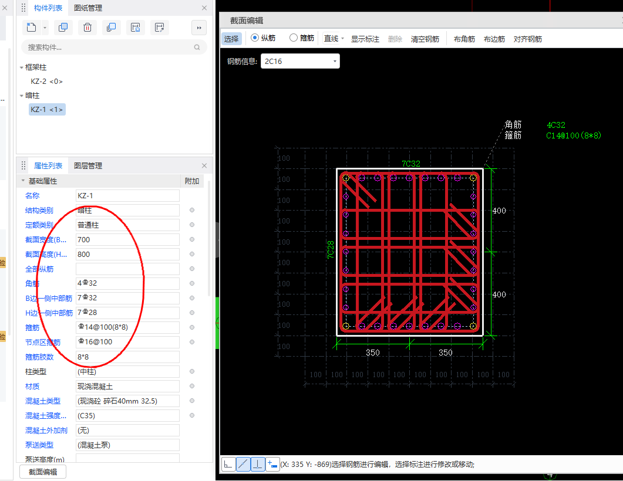Toggle the 附加 circle for 节点区箍筋
623x481 pixels.
[x=192, y=342]
